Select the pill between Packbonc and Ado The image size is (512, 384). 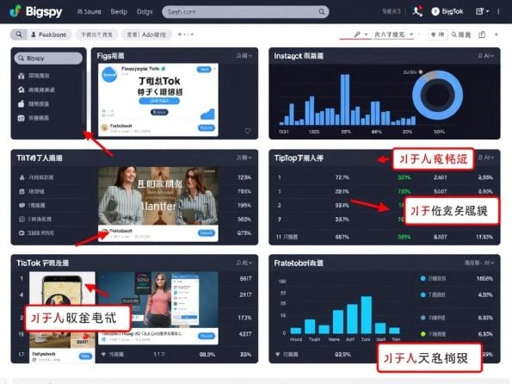(x=96, y=34)
